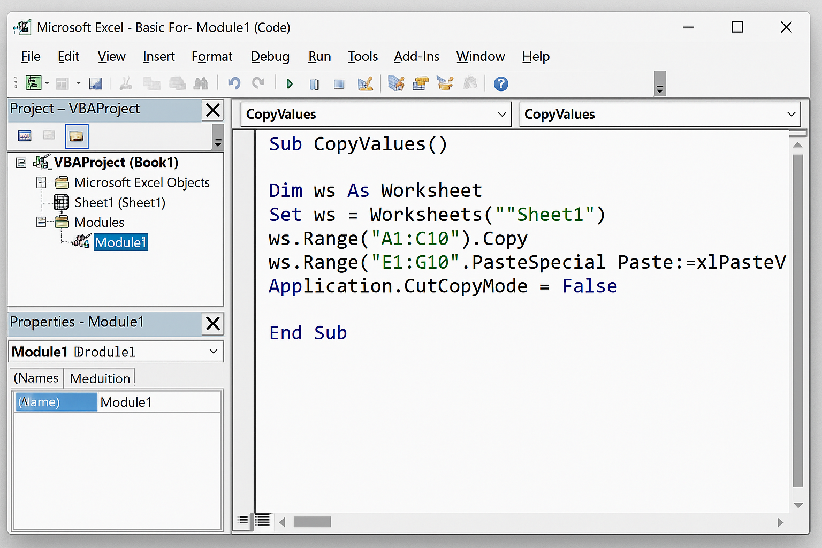Select the Modules folder label
The image size is (822, 548).
[x=99, y=222]
